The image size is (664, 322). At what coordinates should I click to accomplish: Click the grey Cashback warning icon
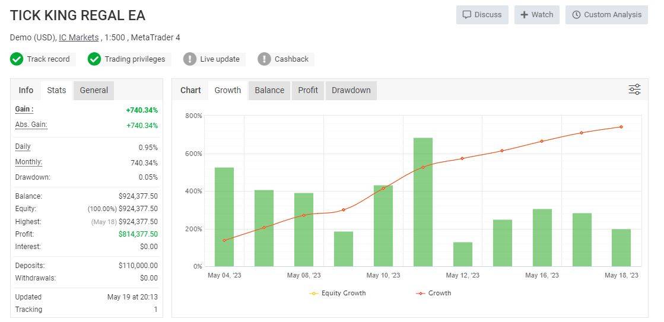(x=264, y=59)
